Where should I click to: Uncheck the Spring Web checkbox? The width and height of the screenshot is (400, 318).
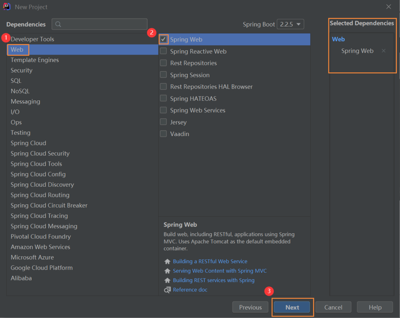164,39
